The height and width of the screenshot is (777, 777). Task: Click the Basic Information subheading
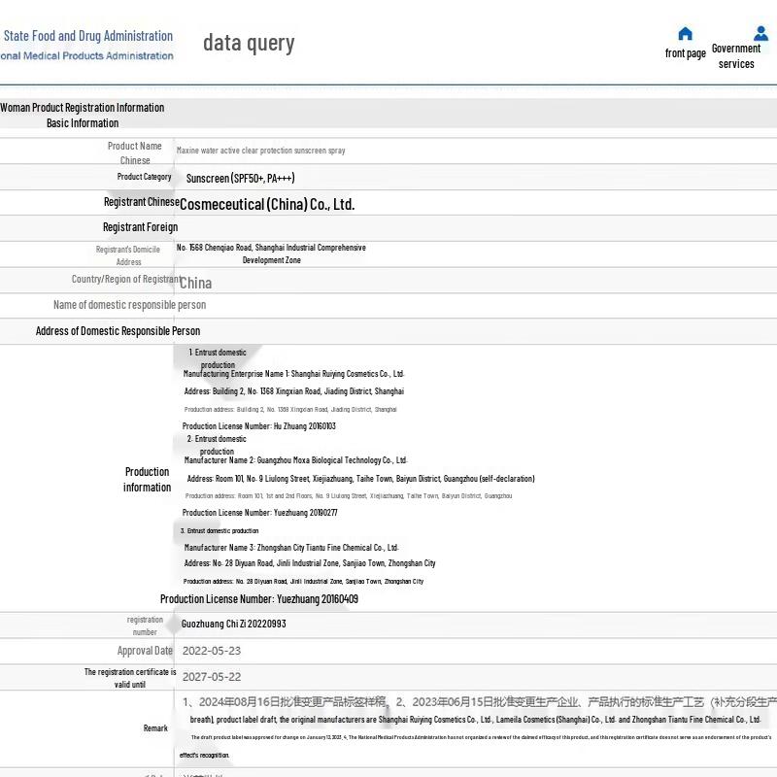(83, 123)
